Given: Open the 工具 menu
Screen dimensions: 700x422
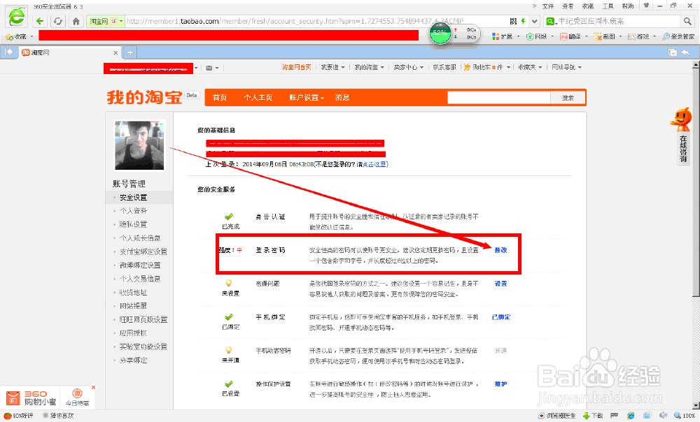Looking at the screenshot, I should (x=608, y=6).
